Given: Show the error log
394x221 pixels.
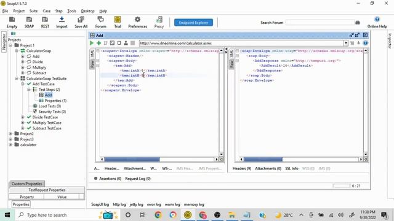Looking at the screenshot, I should 154,204.
